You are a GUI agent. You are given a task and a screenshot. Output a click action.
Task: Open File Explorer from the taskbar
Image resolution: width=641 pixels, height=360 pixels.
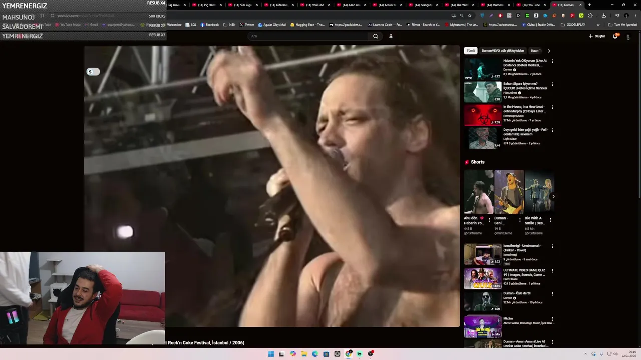[x=304, y=354]
